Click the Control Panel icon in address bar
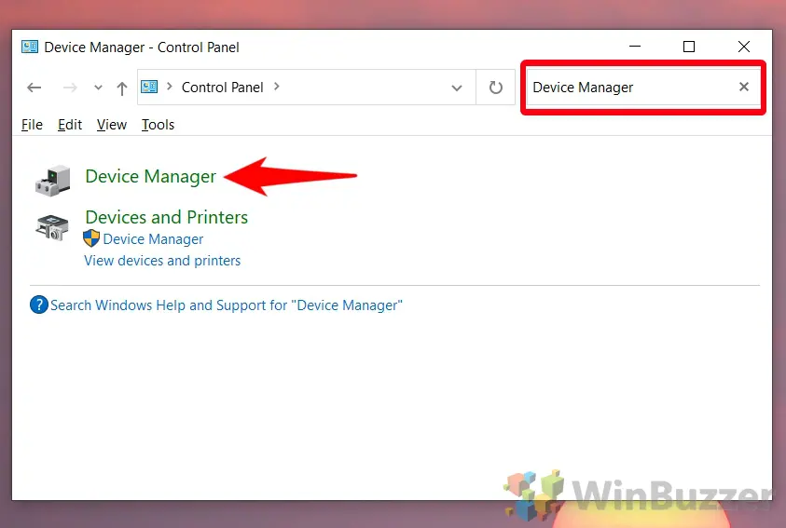The height and width of the screenshot is (528, 786). point(149,87)
